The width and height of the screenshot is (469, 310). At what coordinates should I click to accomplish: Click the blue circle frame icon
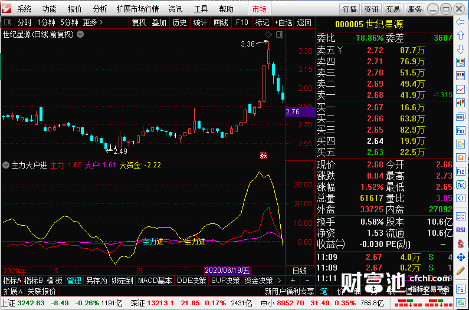pos(460,198)
